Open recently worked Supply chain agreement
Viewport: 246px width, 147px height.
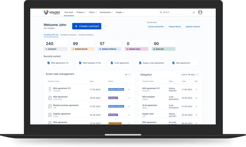pos(150,63)
